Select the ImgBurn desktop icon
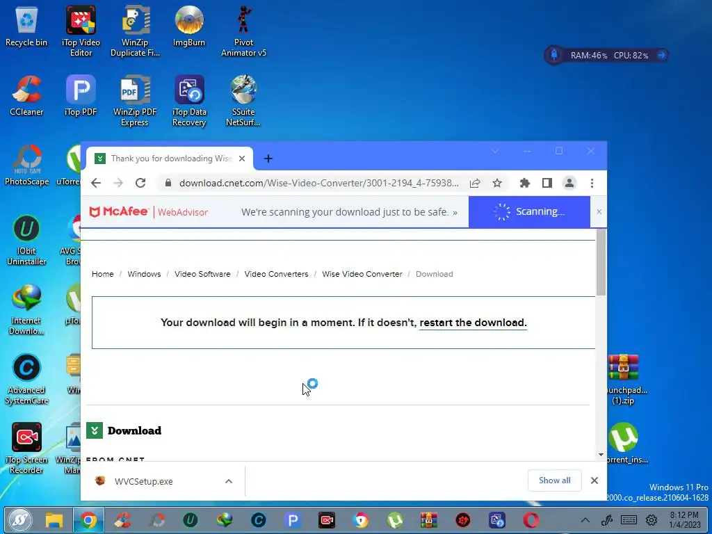 tap(189, 26)
